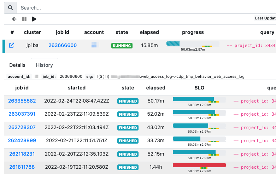Open running job id 263666600 link
276x174 pixels.
coord(63,46)
